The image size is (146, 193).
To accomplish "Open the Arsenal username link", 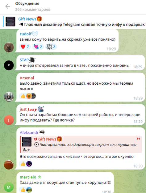I will 27,78.
